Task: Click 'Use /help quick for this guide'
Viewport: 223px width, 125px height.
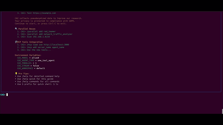Action: [x=34, y=79]
